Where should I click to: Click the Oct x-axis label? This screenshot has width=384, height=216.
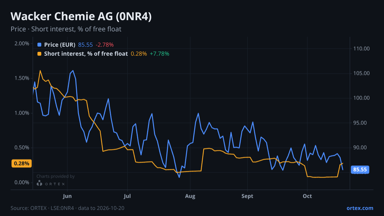click(x=307, y=196)
